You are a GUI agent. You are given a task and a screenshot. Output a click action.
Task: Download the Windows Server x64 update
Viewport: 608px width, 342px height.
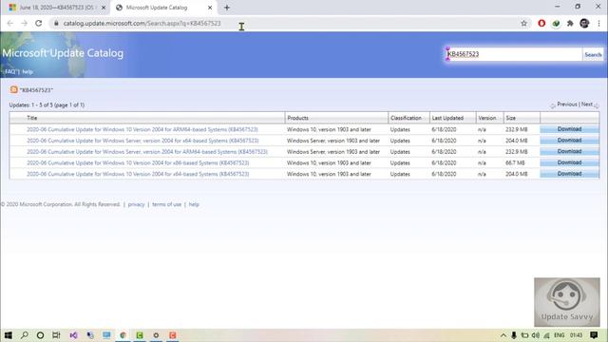click(569, 141)
